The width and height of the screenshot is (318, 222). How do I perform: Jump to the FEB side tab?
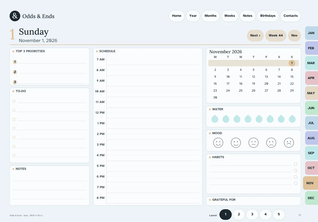[x=312, y=48]
